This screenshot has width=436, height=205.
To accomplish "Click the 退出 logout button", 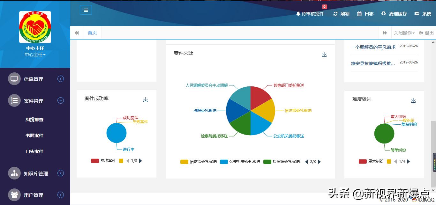I will pos(426,33).
